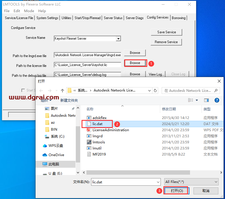Open the view options dropdown arrow
225x199 pixels.
tap(197, 100)
